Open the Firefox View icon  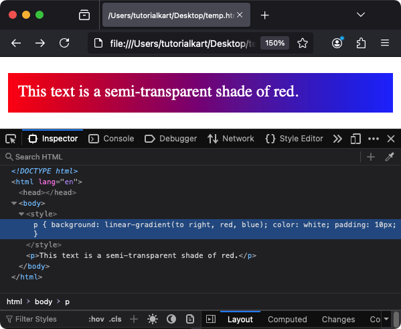pos(84,15)
